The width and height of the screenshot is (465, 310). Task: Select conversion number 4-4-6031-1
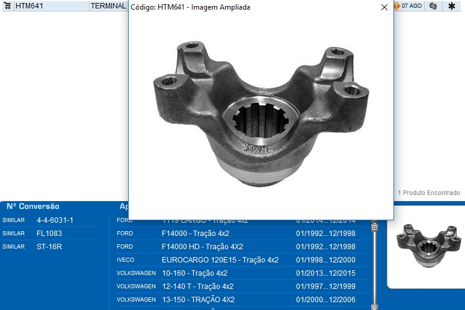pyautogui.click(x=55, y=220)
